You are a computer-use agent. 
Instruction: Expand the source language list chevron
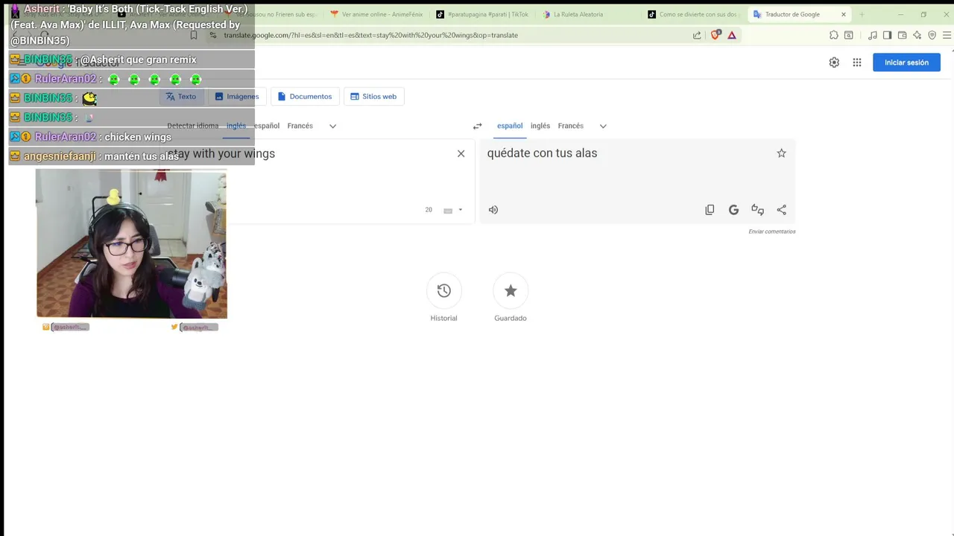332,126
